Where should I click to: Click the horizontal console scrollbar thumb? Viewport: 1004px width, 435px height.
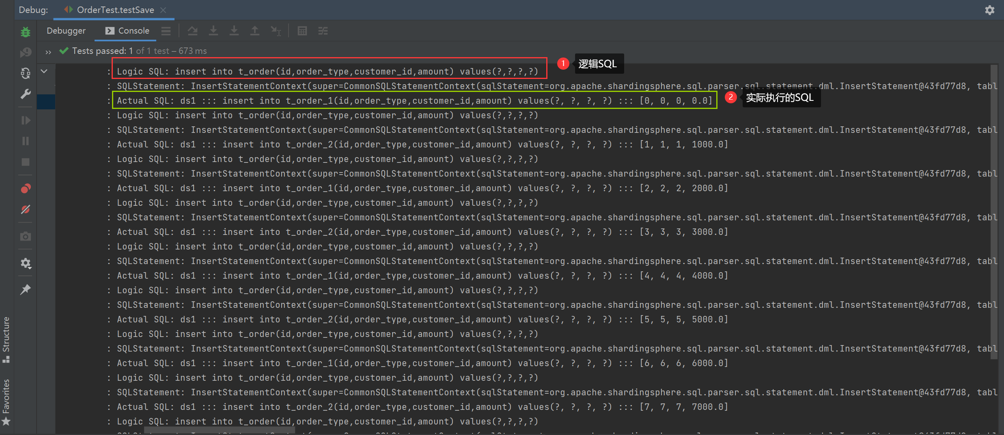(219, 430)
